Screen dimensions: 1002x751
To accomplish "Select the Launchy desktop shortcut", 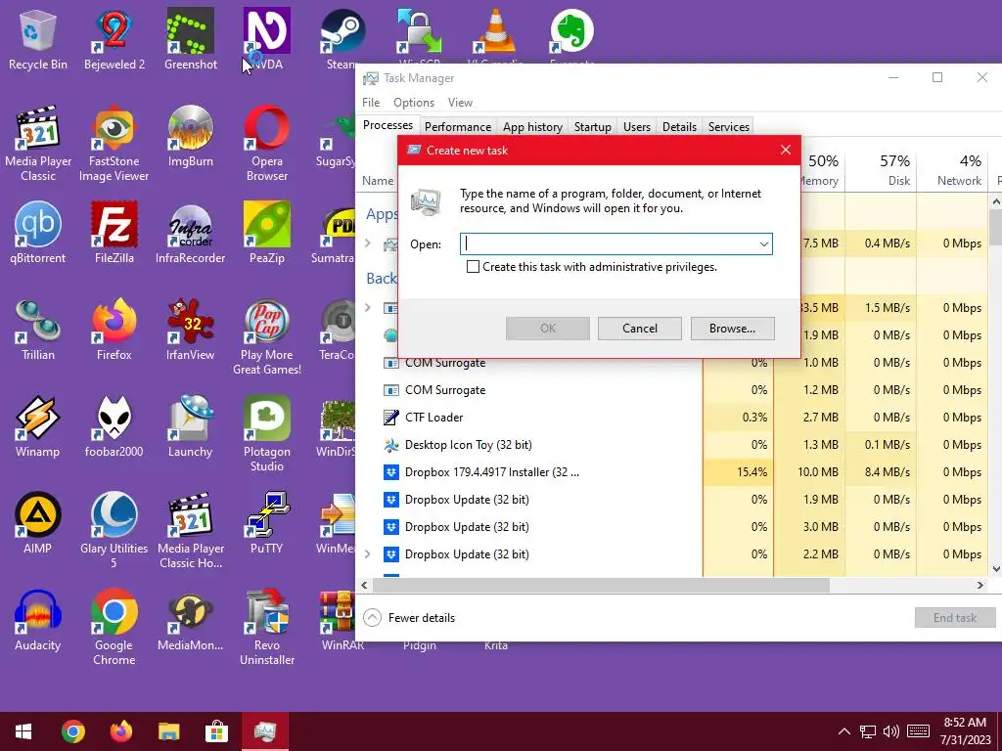I will [191, 426].
